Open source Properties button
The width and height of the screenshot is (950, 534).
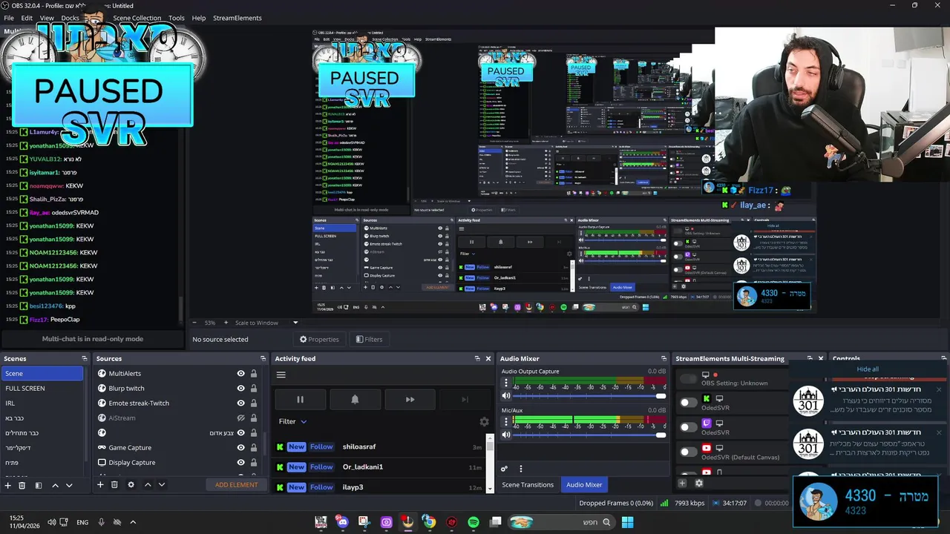pos(319,340)
